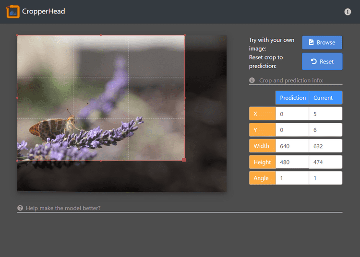Reset the crop to the prediction
The height and width of the screenshot is (257, 360).
pyautogui.click(x=322, y=61)
